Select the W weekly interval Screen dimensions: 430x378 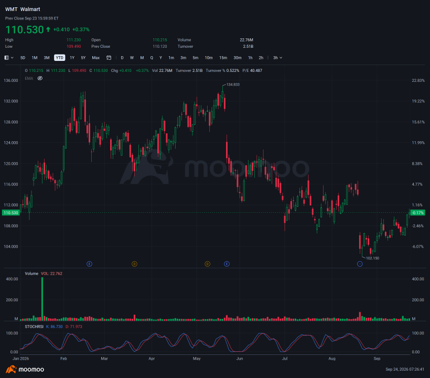click(132, 58)
